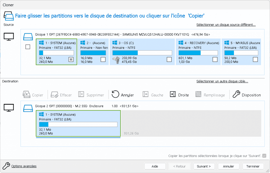Screen dimensions: 270x173
Task: Click the Annuler undo arrow icon
Action: click(115, 95)
